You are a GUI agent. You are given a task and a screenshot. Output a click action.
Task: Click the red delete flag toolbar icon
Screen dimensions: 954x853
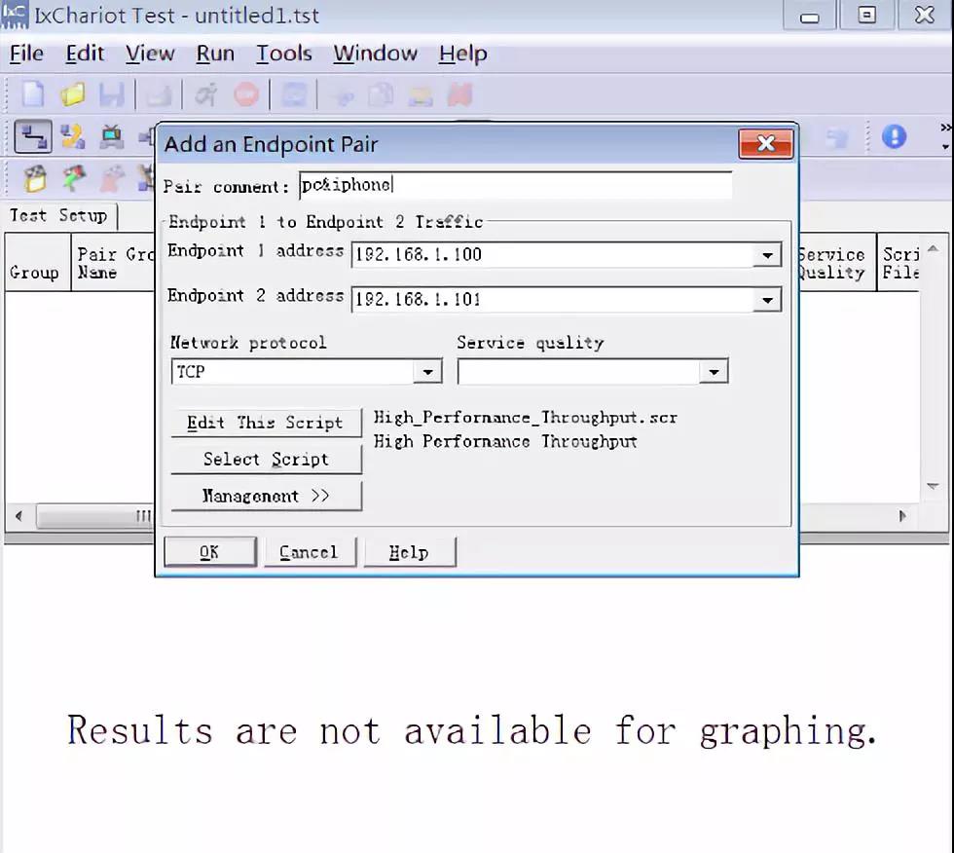459,94
